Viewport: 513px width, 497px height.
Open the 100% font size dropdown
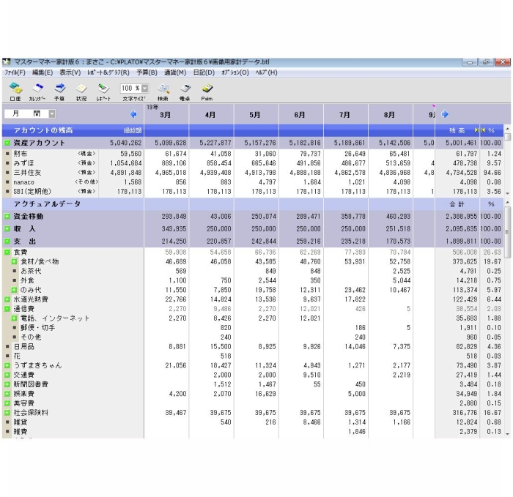(144, 89)
